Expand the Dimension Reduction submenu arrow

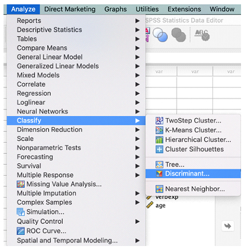click(137, 130)
